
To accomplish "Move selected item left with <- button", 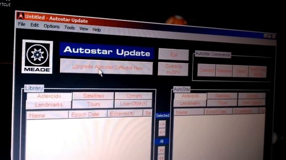I will click(162, 132).
